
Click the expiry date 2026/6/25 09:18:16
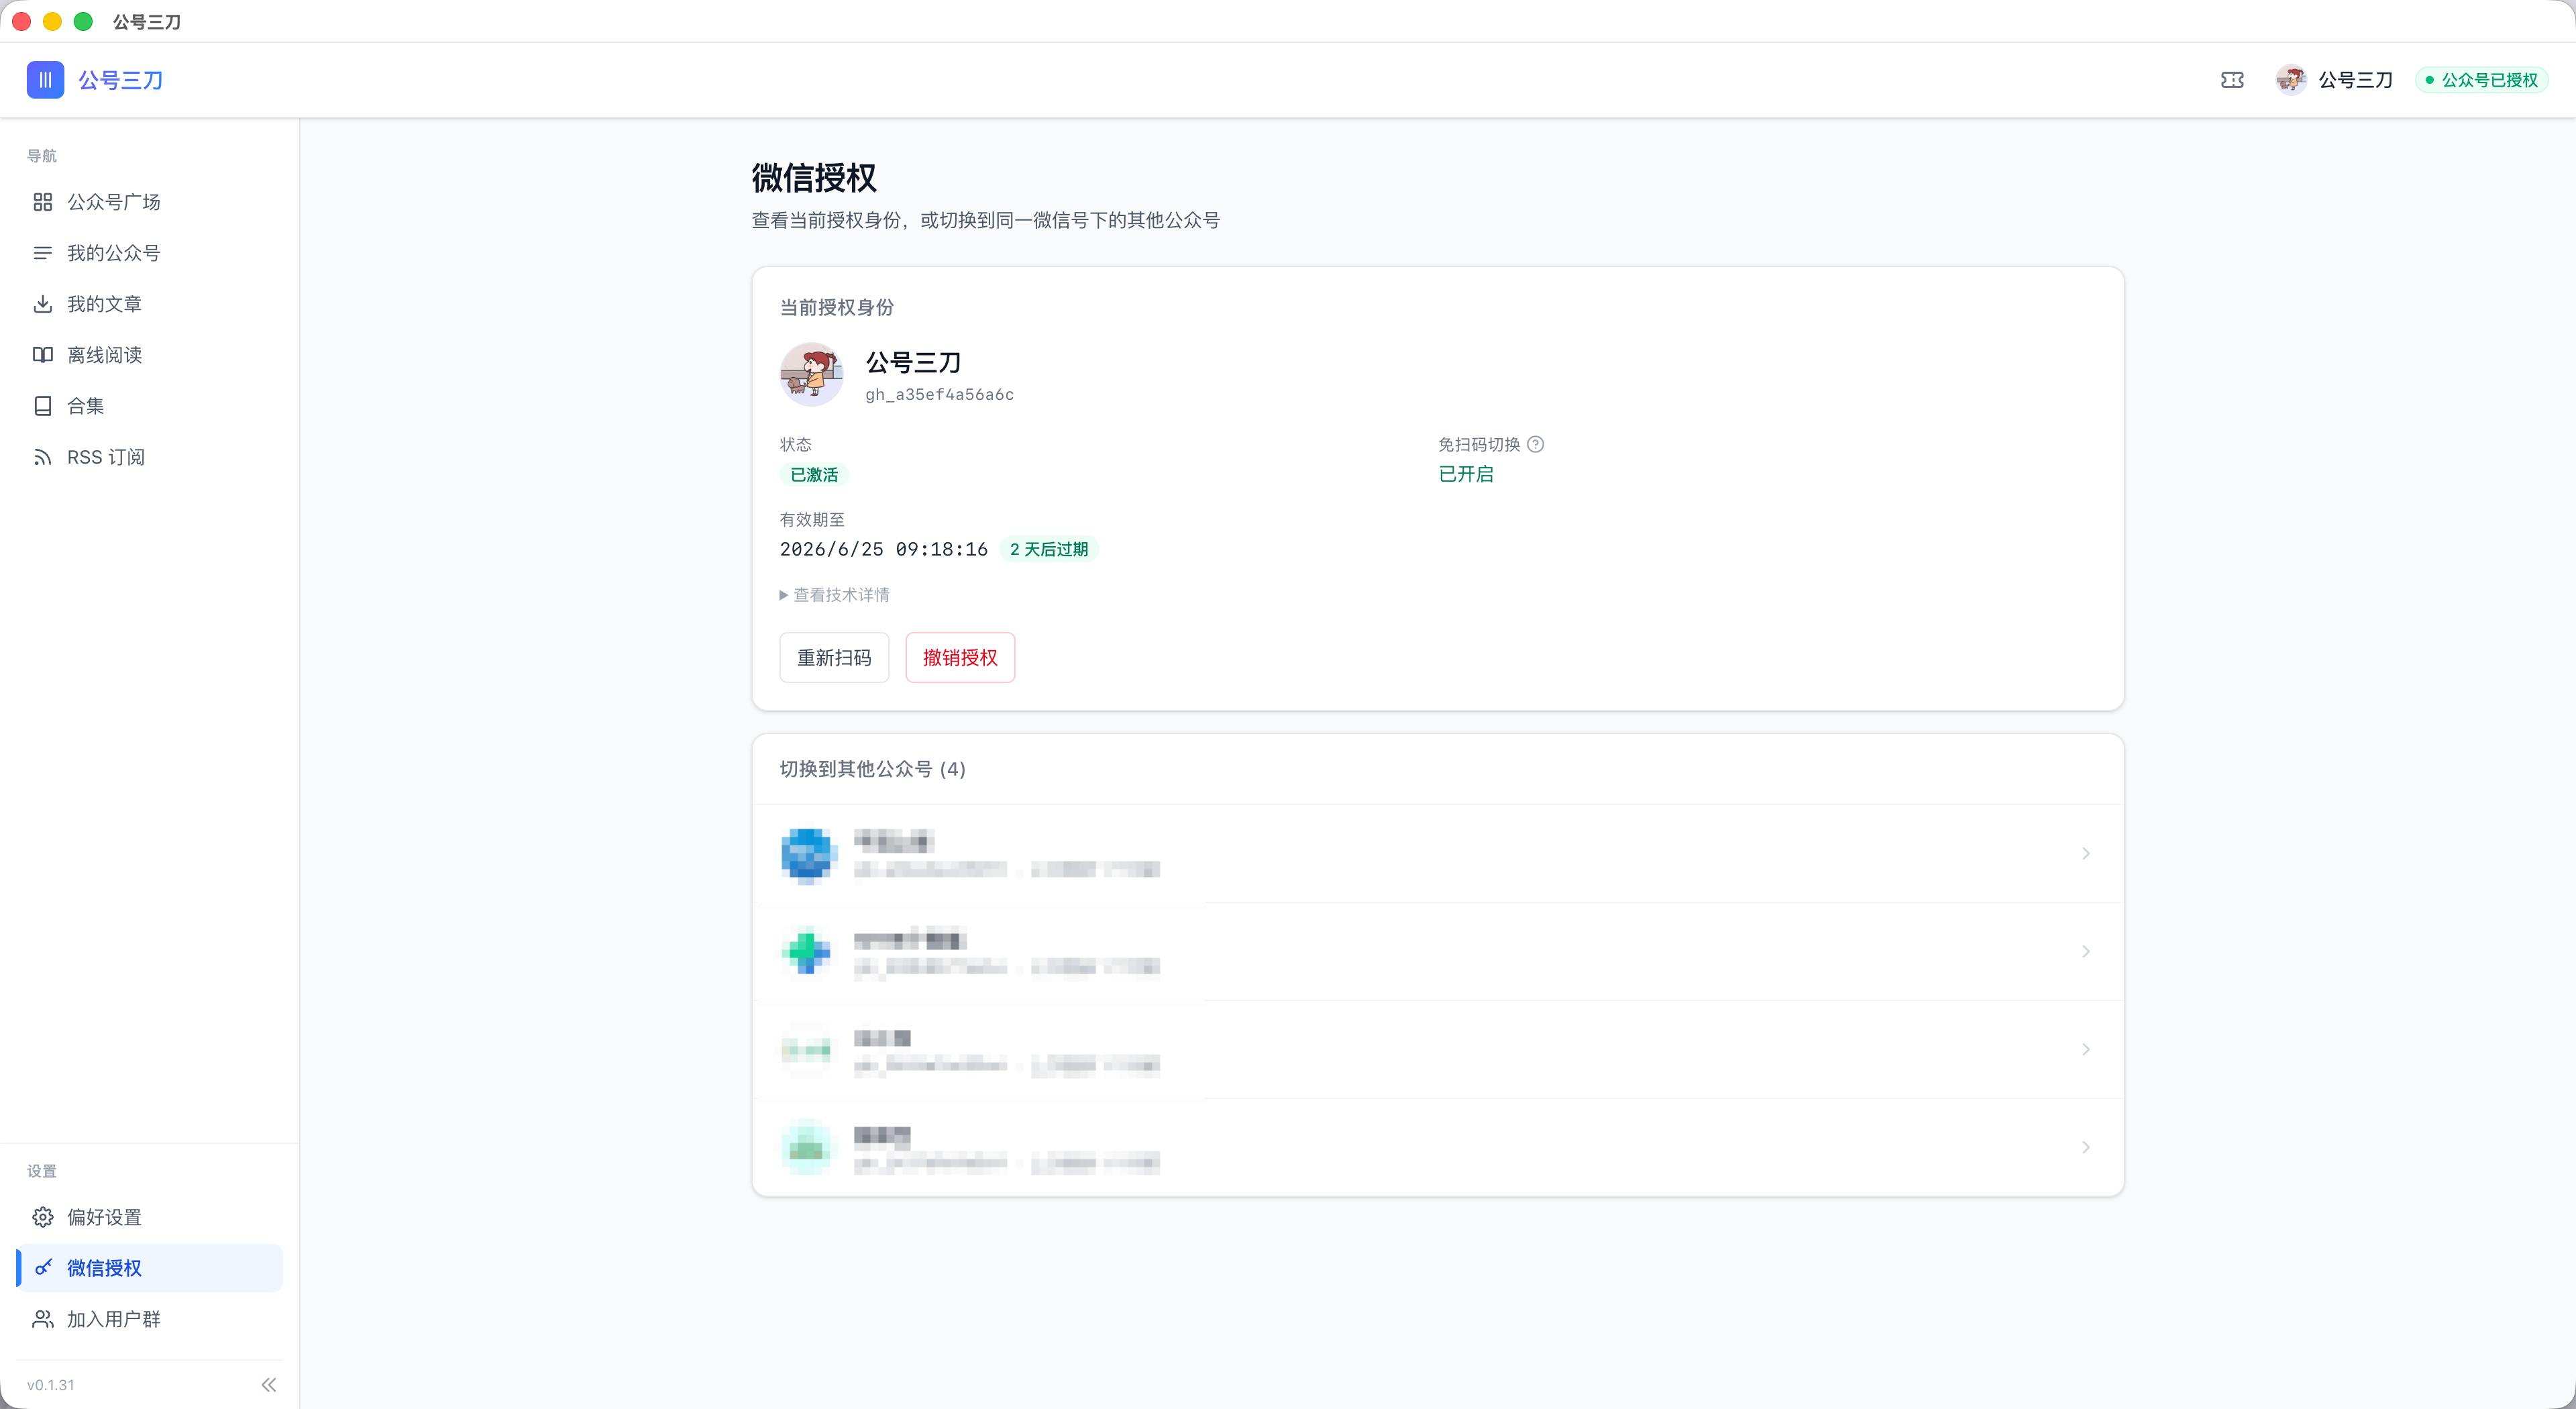tap(883, 549)
